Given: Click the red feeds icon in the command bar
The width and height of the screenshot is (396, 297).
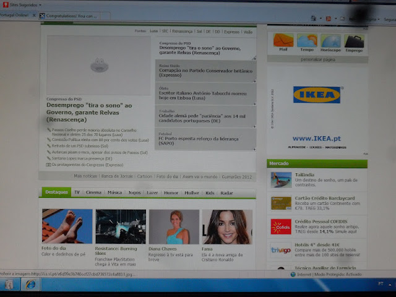Looking at the screenshot, I should click(329, 19).
